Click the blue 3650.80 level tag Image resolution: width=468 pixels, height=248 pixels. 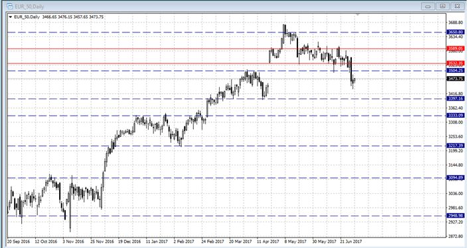(455, 32)
